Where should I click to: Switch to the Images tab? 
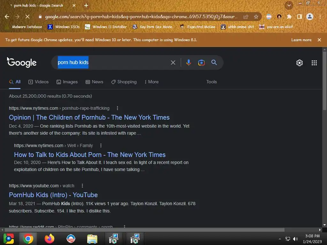[67, 82]
